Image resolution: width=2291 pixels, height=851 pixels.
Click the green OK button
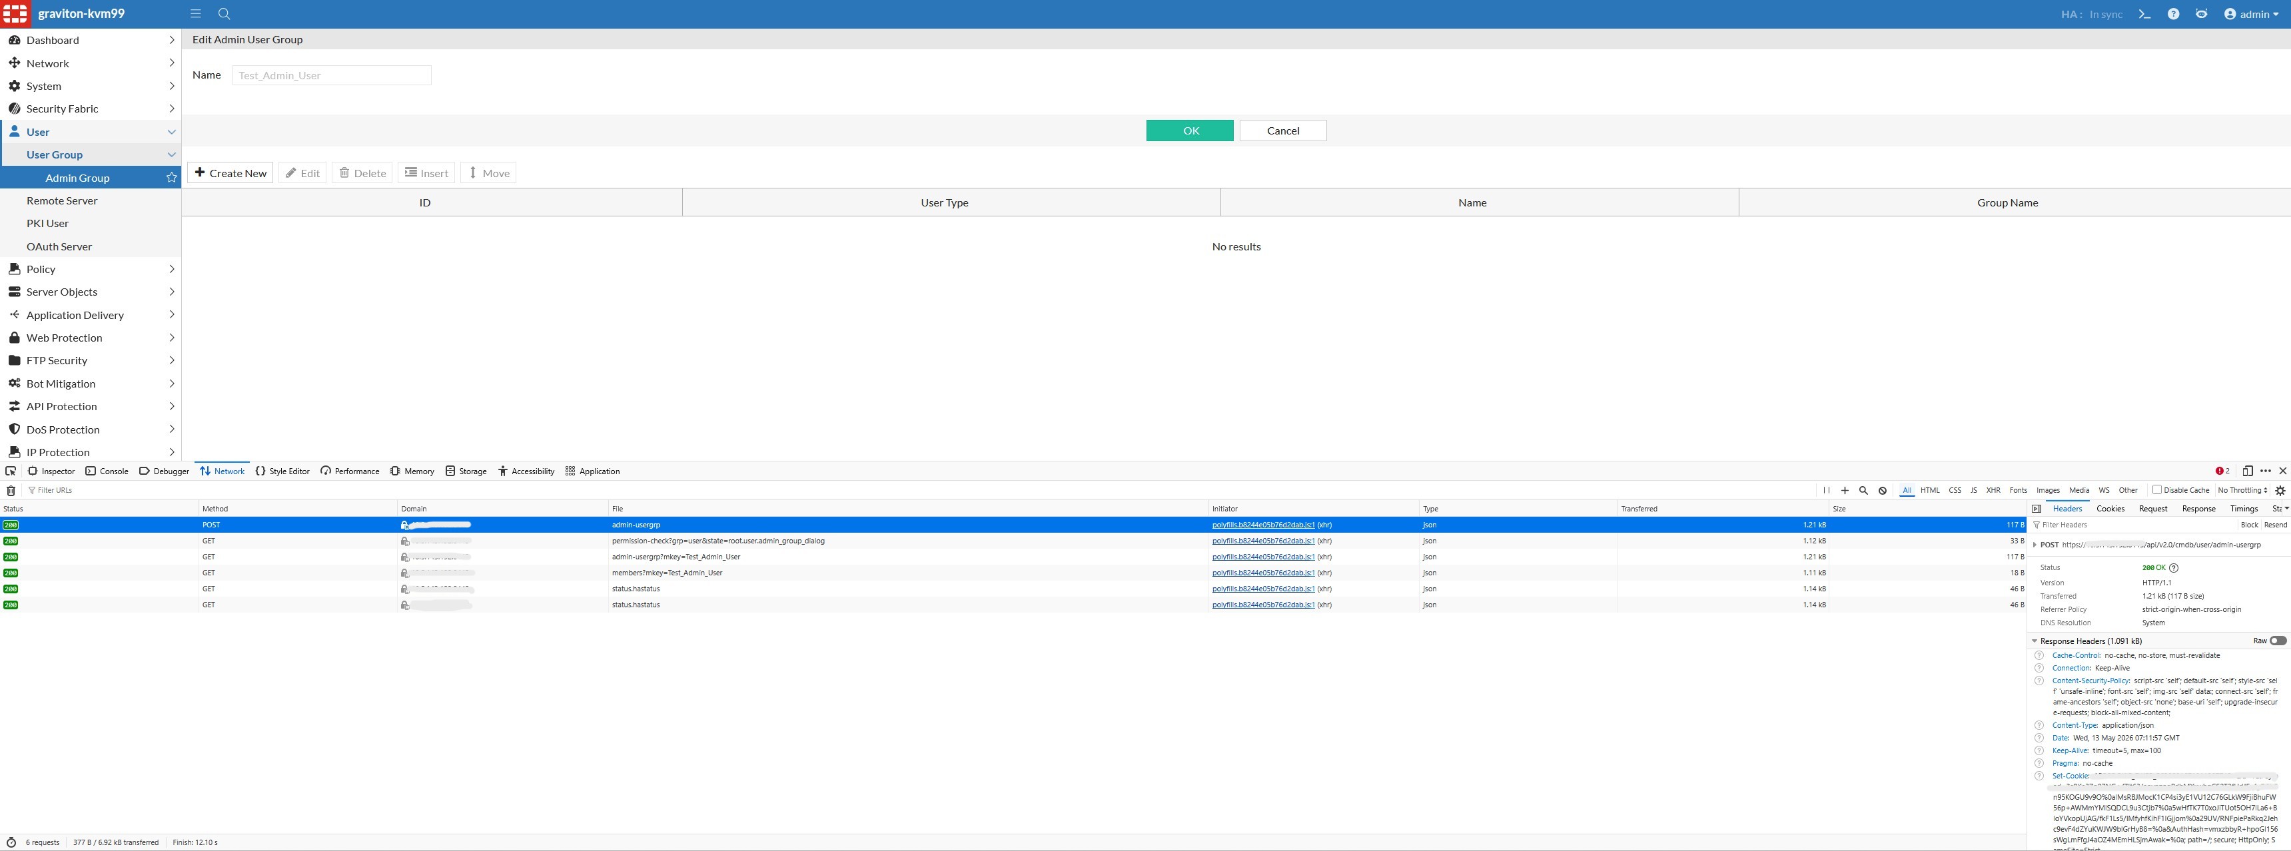1190,131
